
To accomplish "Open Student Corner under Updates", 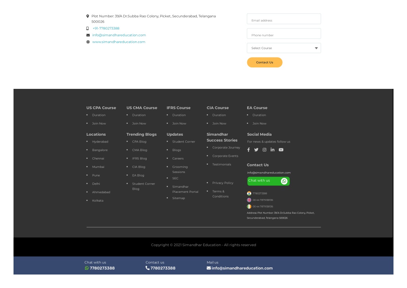I will [x=184, y=142].
